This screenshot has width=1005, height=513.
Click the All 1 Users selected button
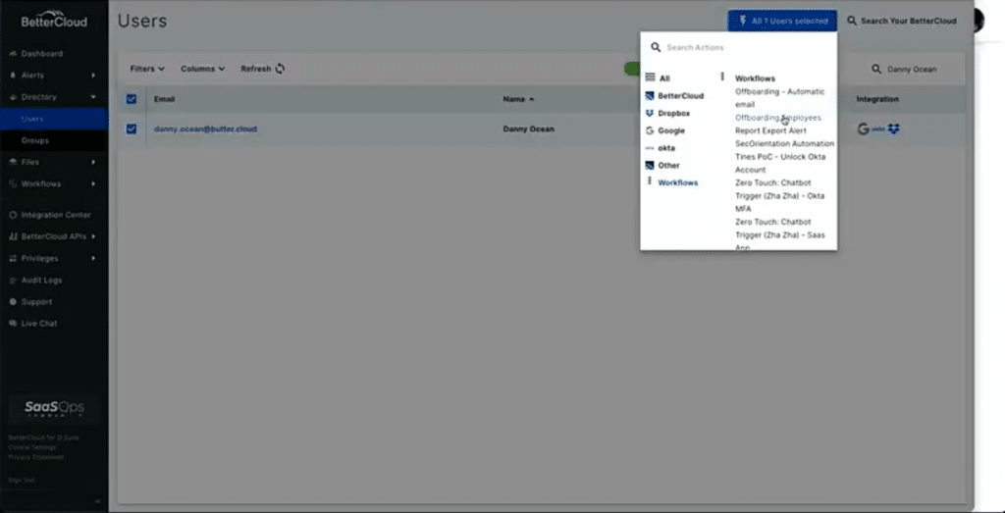pyautogui.click(x=782, y=22)
